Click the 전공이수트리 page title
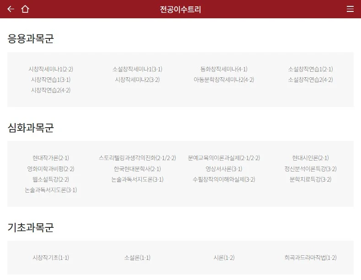 [x=180, y=10]
